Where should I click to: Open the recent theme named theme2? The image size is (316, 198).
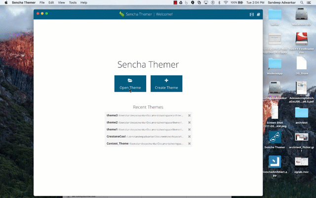(x=145, y=122)
